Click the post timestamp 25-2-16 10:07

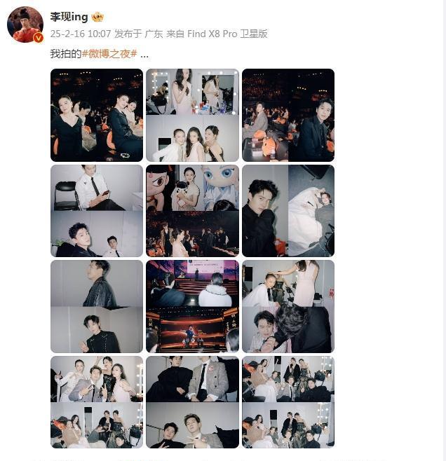coord(81,34)
